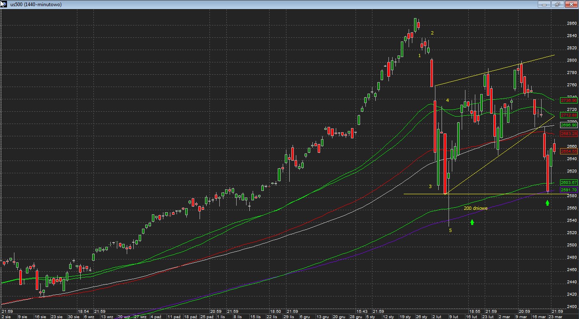Click the '4 paź' date label
This screenshot has width=579, height=319.
(x=156, y=317)
